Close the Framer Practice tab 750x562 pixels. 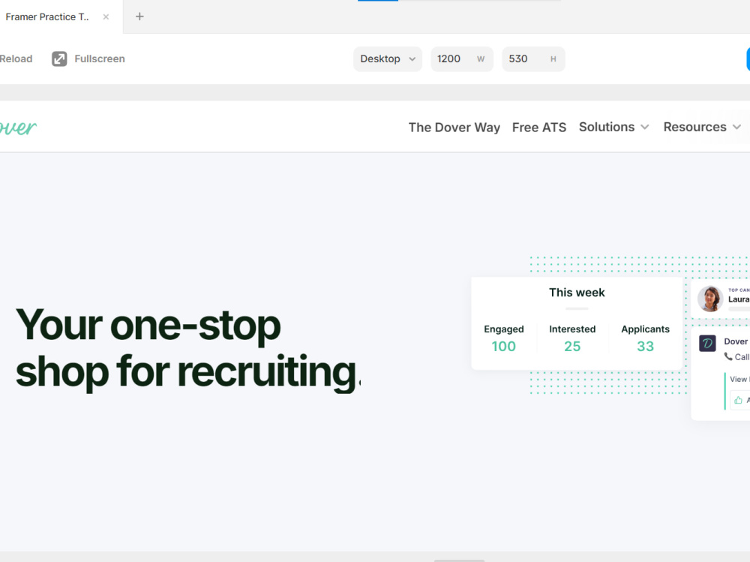point(106,17)
